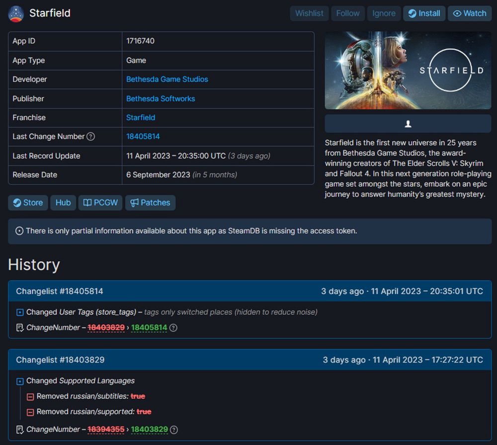Click the 'Removed russian/subtitles' entry text
Viewport: 497px width, 445px height.
[x=91, y=396]
